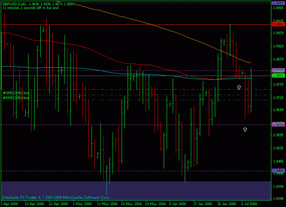The image size is (286, 207).
Task: Click the 1.9920 price scale label
Action: pos(278,46)
